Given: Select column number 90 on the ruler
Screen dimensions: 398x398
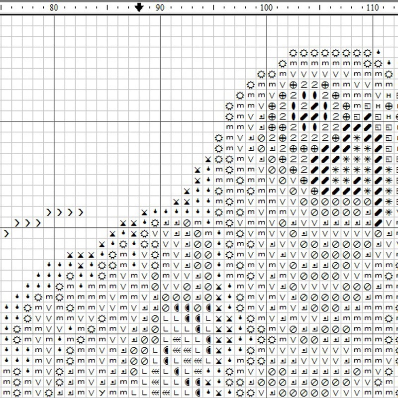Looking at the screenshot, I should coord(160,7).
